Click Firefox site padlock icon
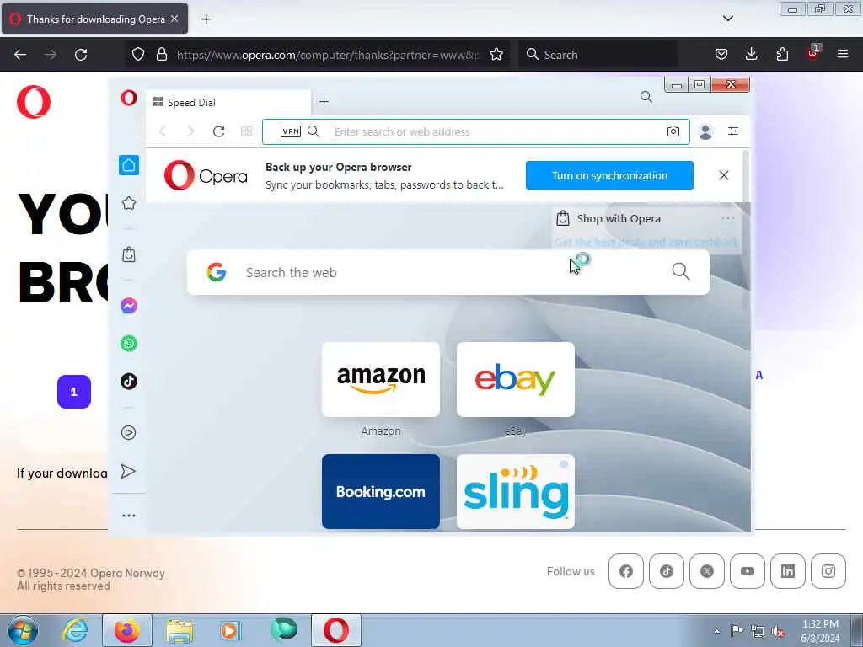 pyautogui.click(x=161, y=54)
